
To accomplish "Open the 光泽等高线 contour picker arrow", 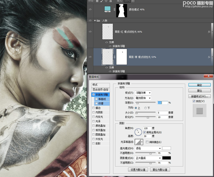I will (142, 142).
